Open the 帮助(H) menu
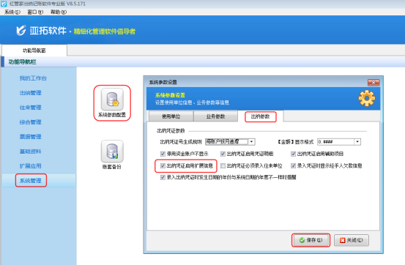This screenshot has width=405, height=265. coord(59,12)
